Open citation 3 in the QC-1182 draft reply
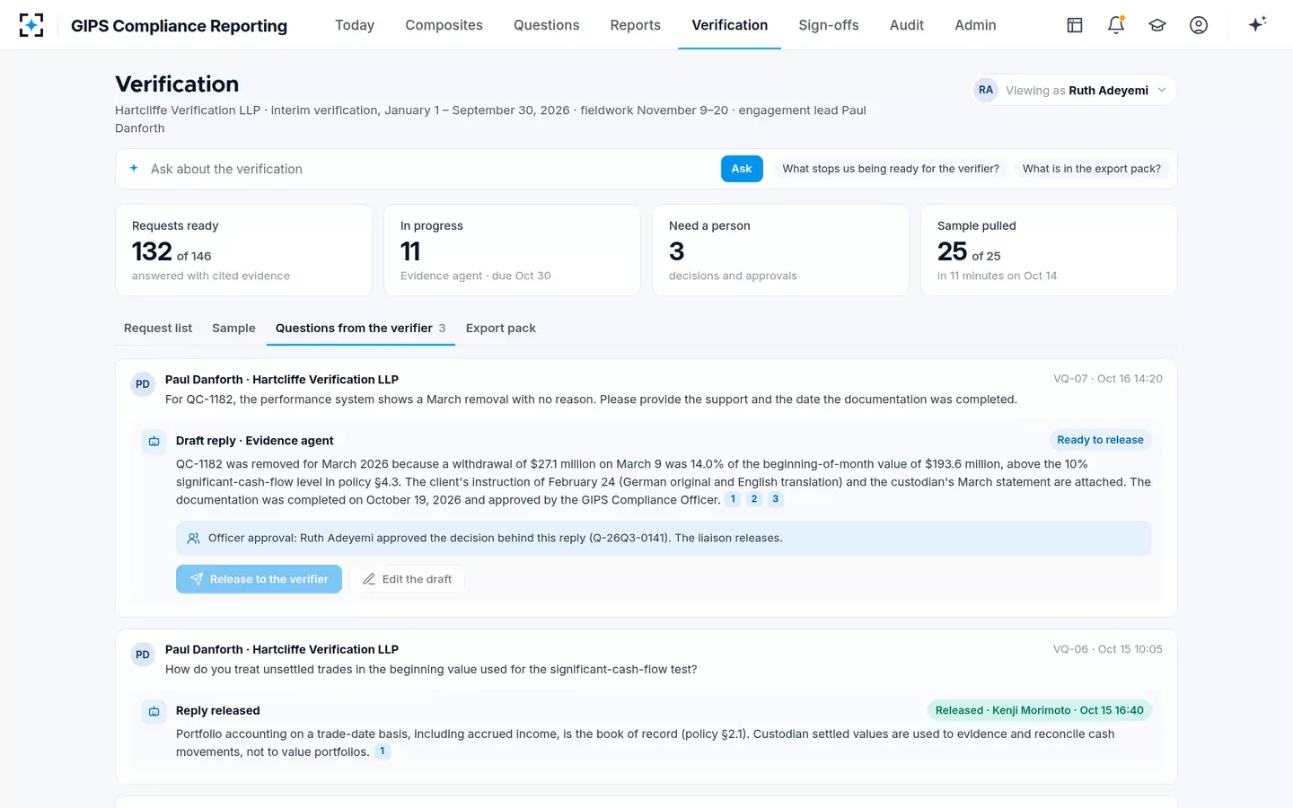The height and width of the screenshot is (808, 1293). (776, 499)
